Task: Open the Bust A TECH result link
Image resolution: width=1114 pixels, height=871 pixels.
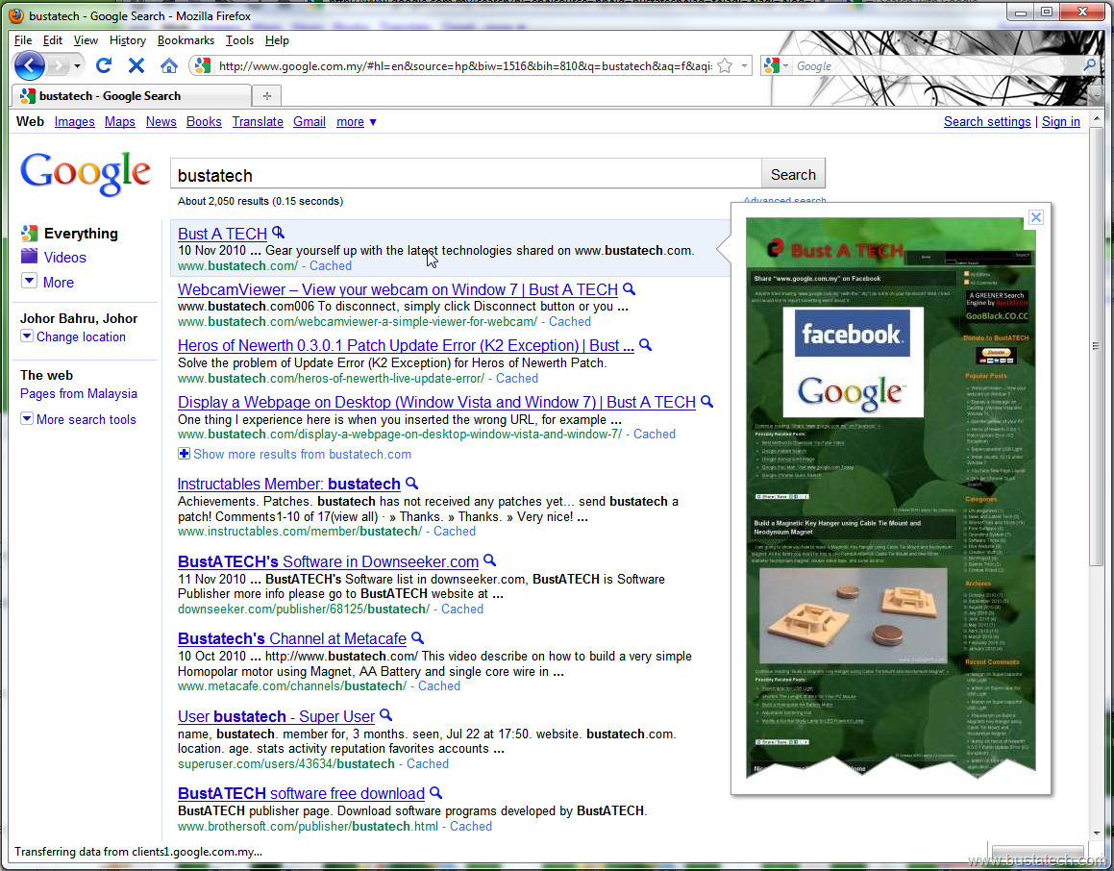Action: (222, 234)
